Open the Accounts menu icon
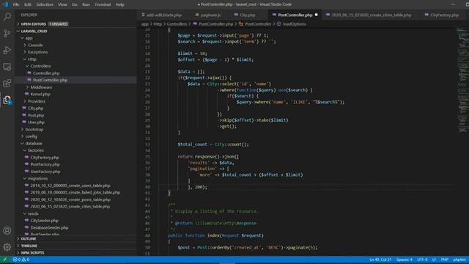Viewport: 469px width, 264px height. tap(7, 230)
